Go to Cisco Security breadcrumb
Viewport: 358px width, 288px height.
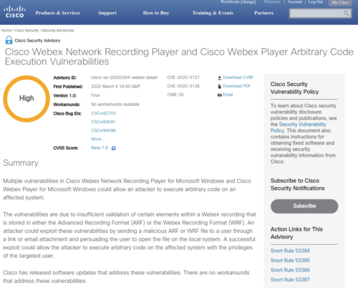(x=26, y=30)
